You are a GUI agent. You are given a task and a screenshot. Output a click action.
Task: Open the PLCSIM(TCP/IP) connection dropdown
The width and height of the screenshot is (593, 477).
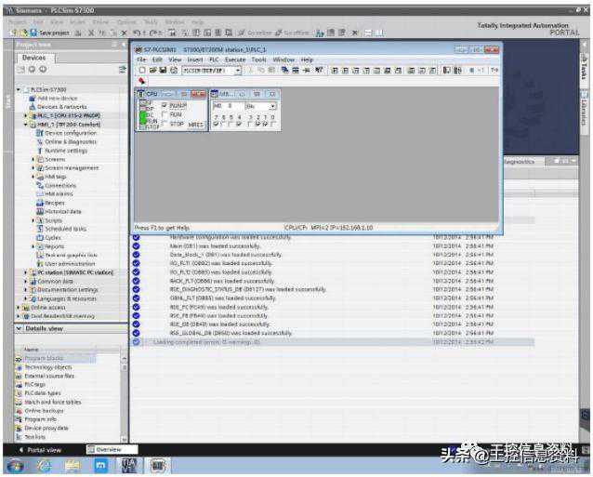tap(238, 70)
